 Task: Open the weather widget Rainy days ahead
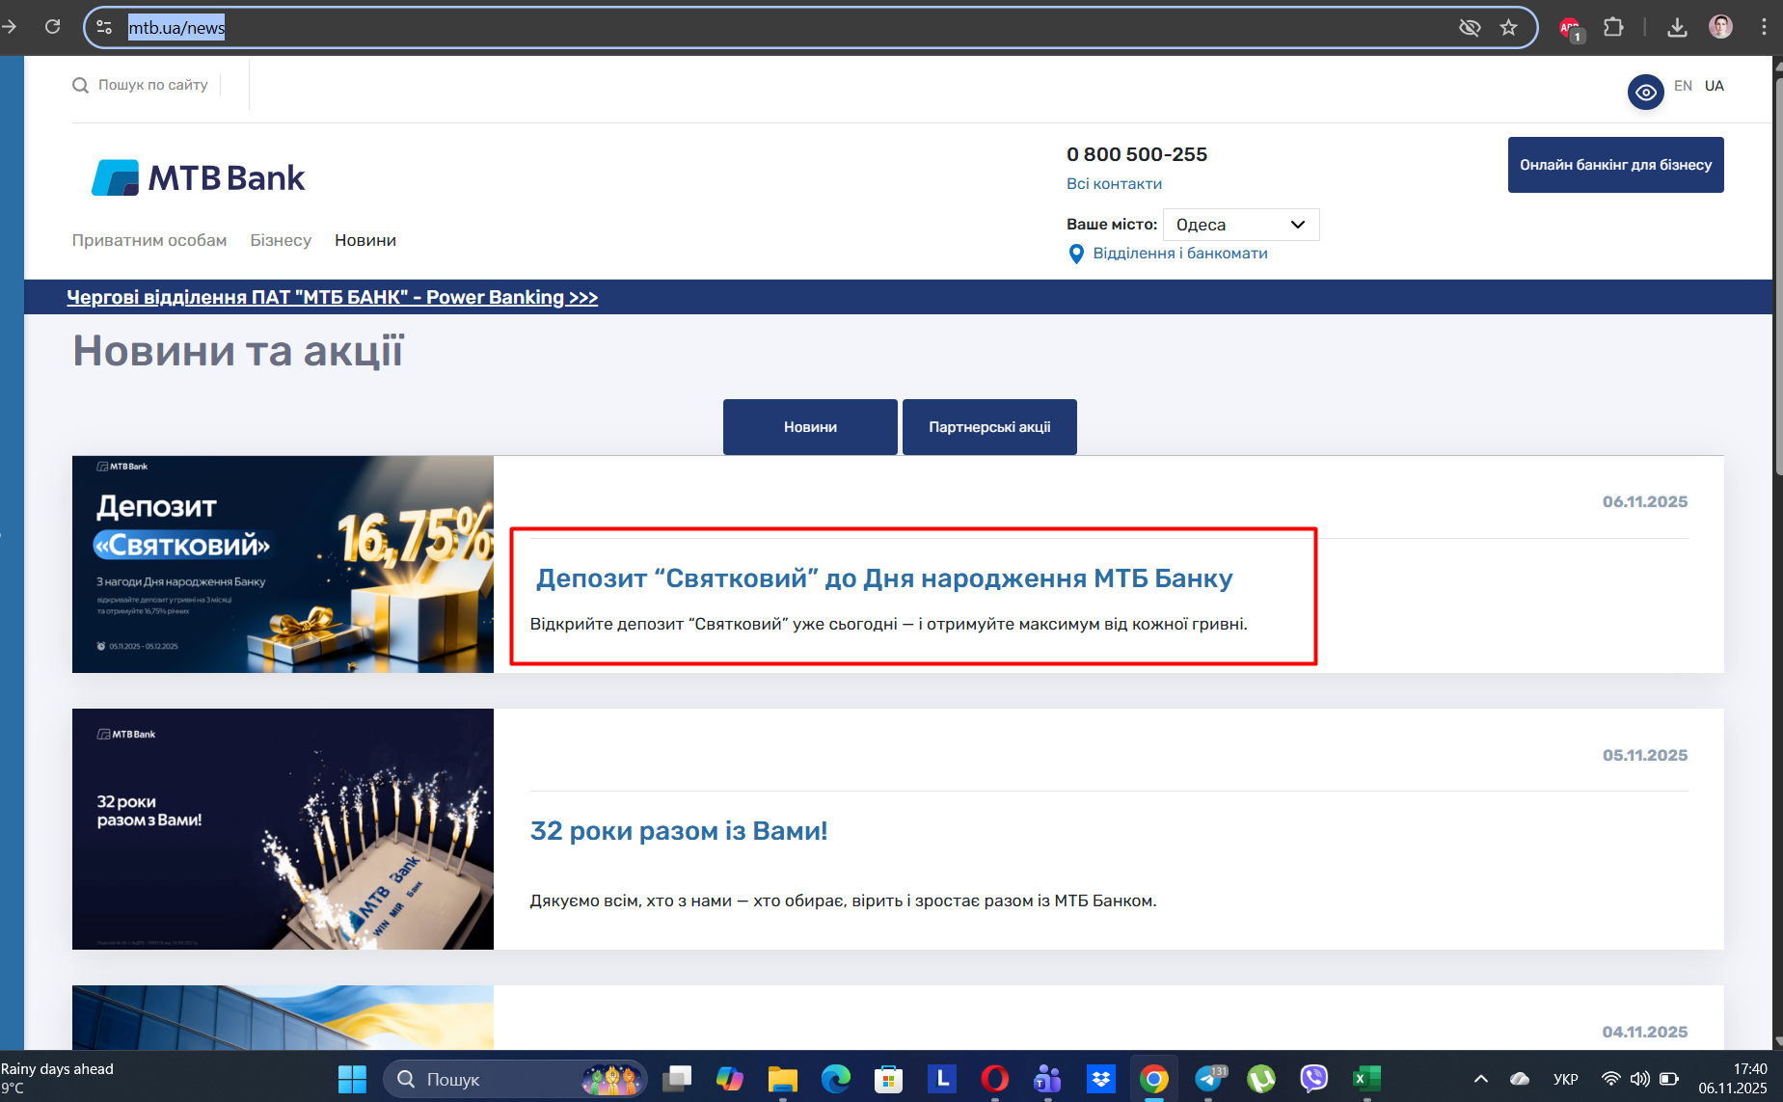(58, 1079)
